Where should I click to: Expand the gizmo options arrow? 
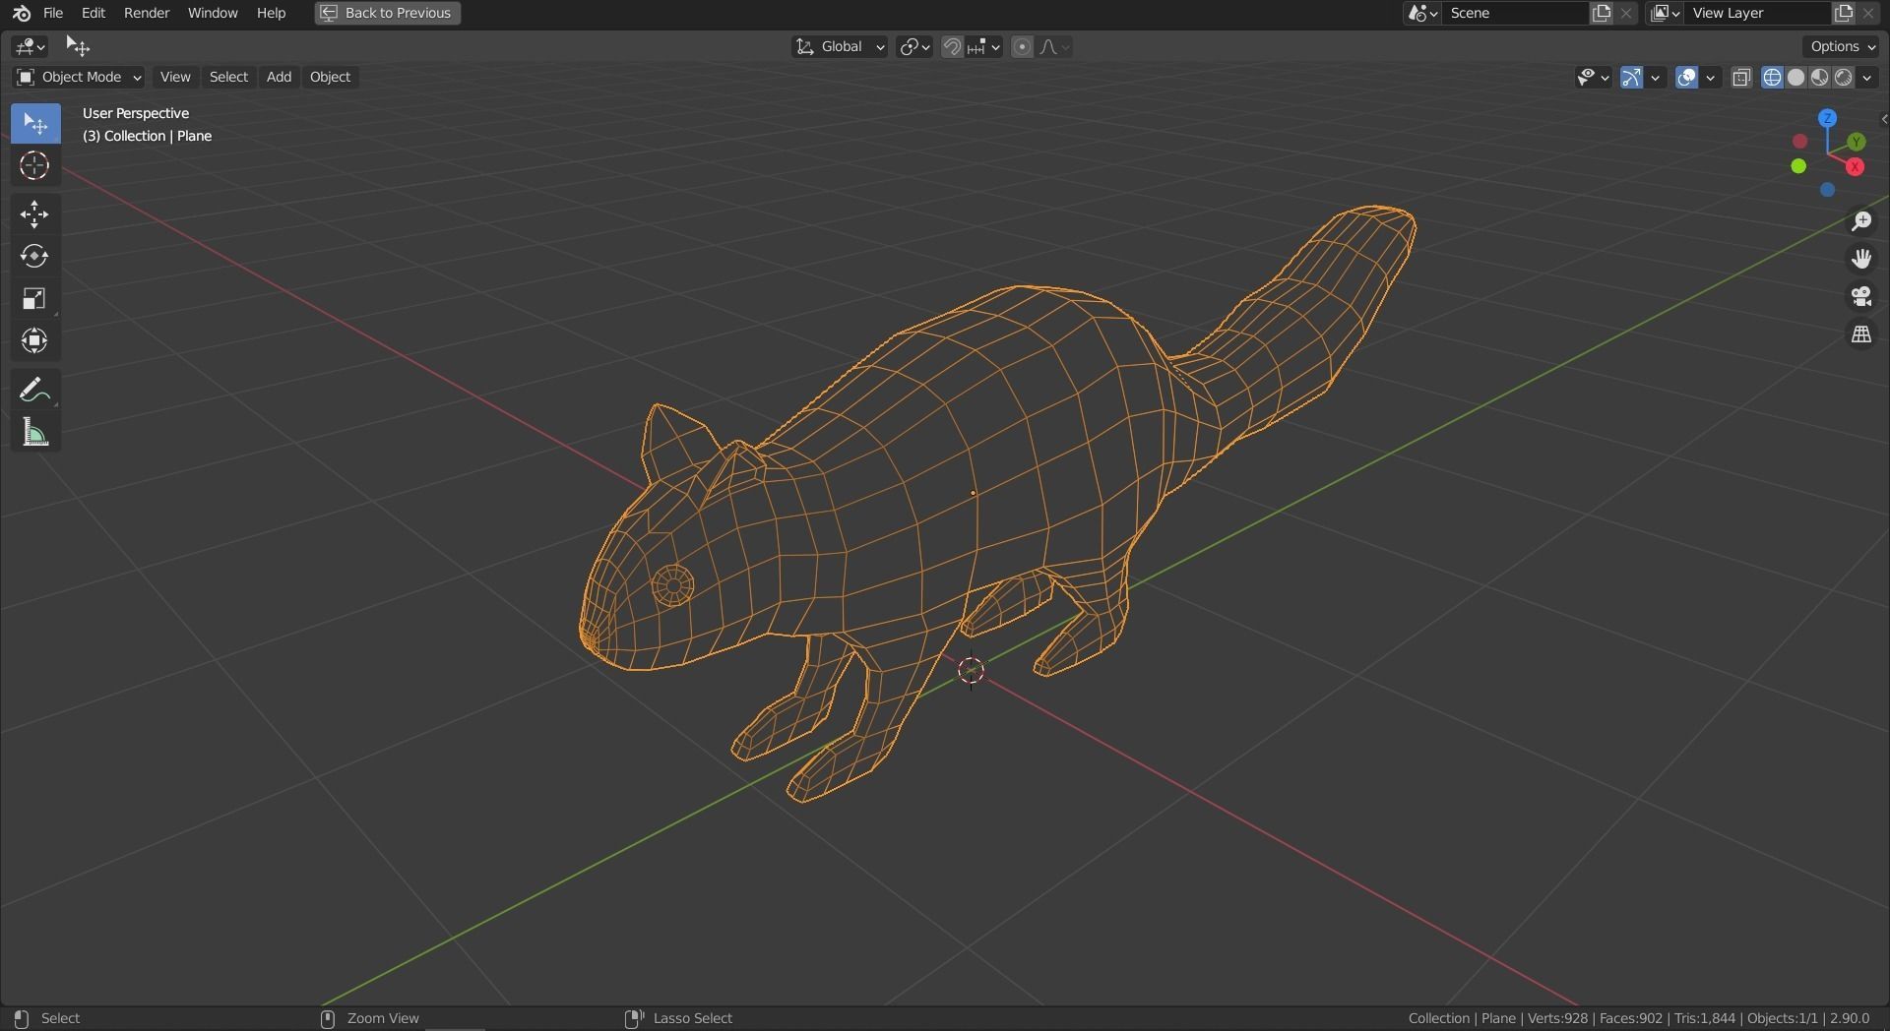click(x=1655, y=77)
